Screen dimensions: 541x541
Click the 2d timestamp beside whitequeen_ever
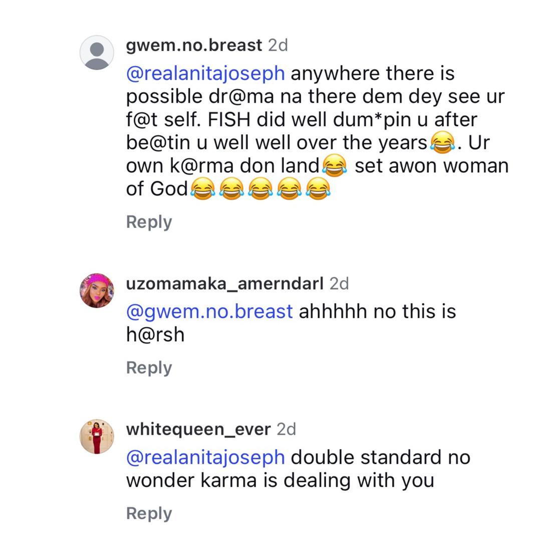click(287, 429)
